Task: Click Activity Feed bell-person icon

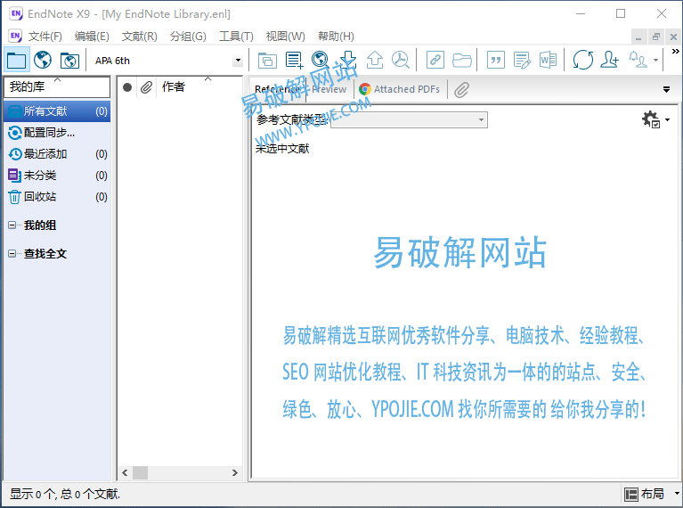Action: tap(638, 61)
